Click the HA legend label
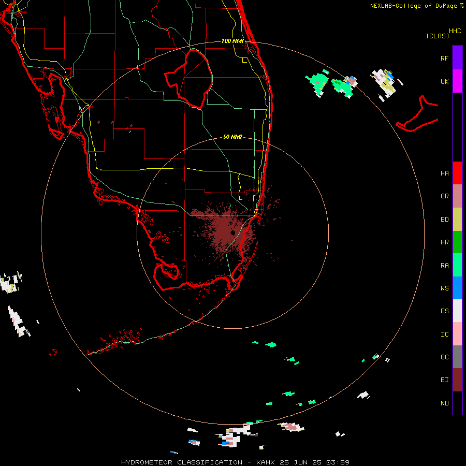The height and width of the screenshot is (466, 466). click(x=444, y=173)
